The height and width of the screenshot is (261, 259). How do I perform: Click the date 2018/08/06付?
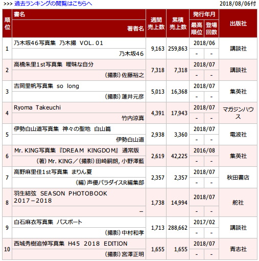(238, 4)
